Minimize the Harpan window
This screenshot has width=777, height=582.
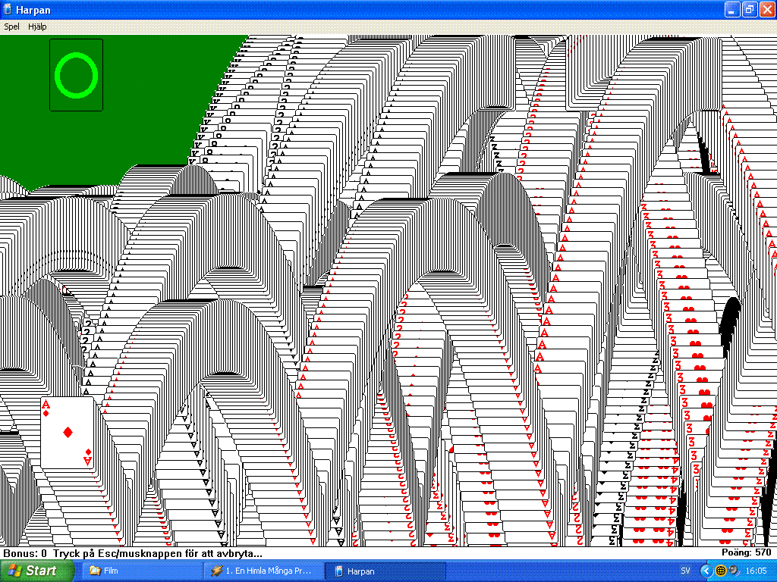click(x=731, y=10)
